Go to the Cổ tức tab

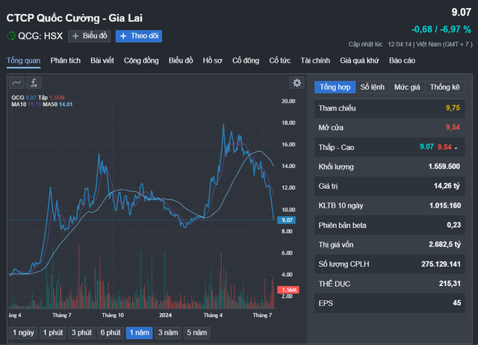pyautogui.click(x=280, y=60)
